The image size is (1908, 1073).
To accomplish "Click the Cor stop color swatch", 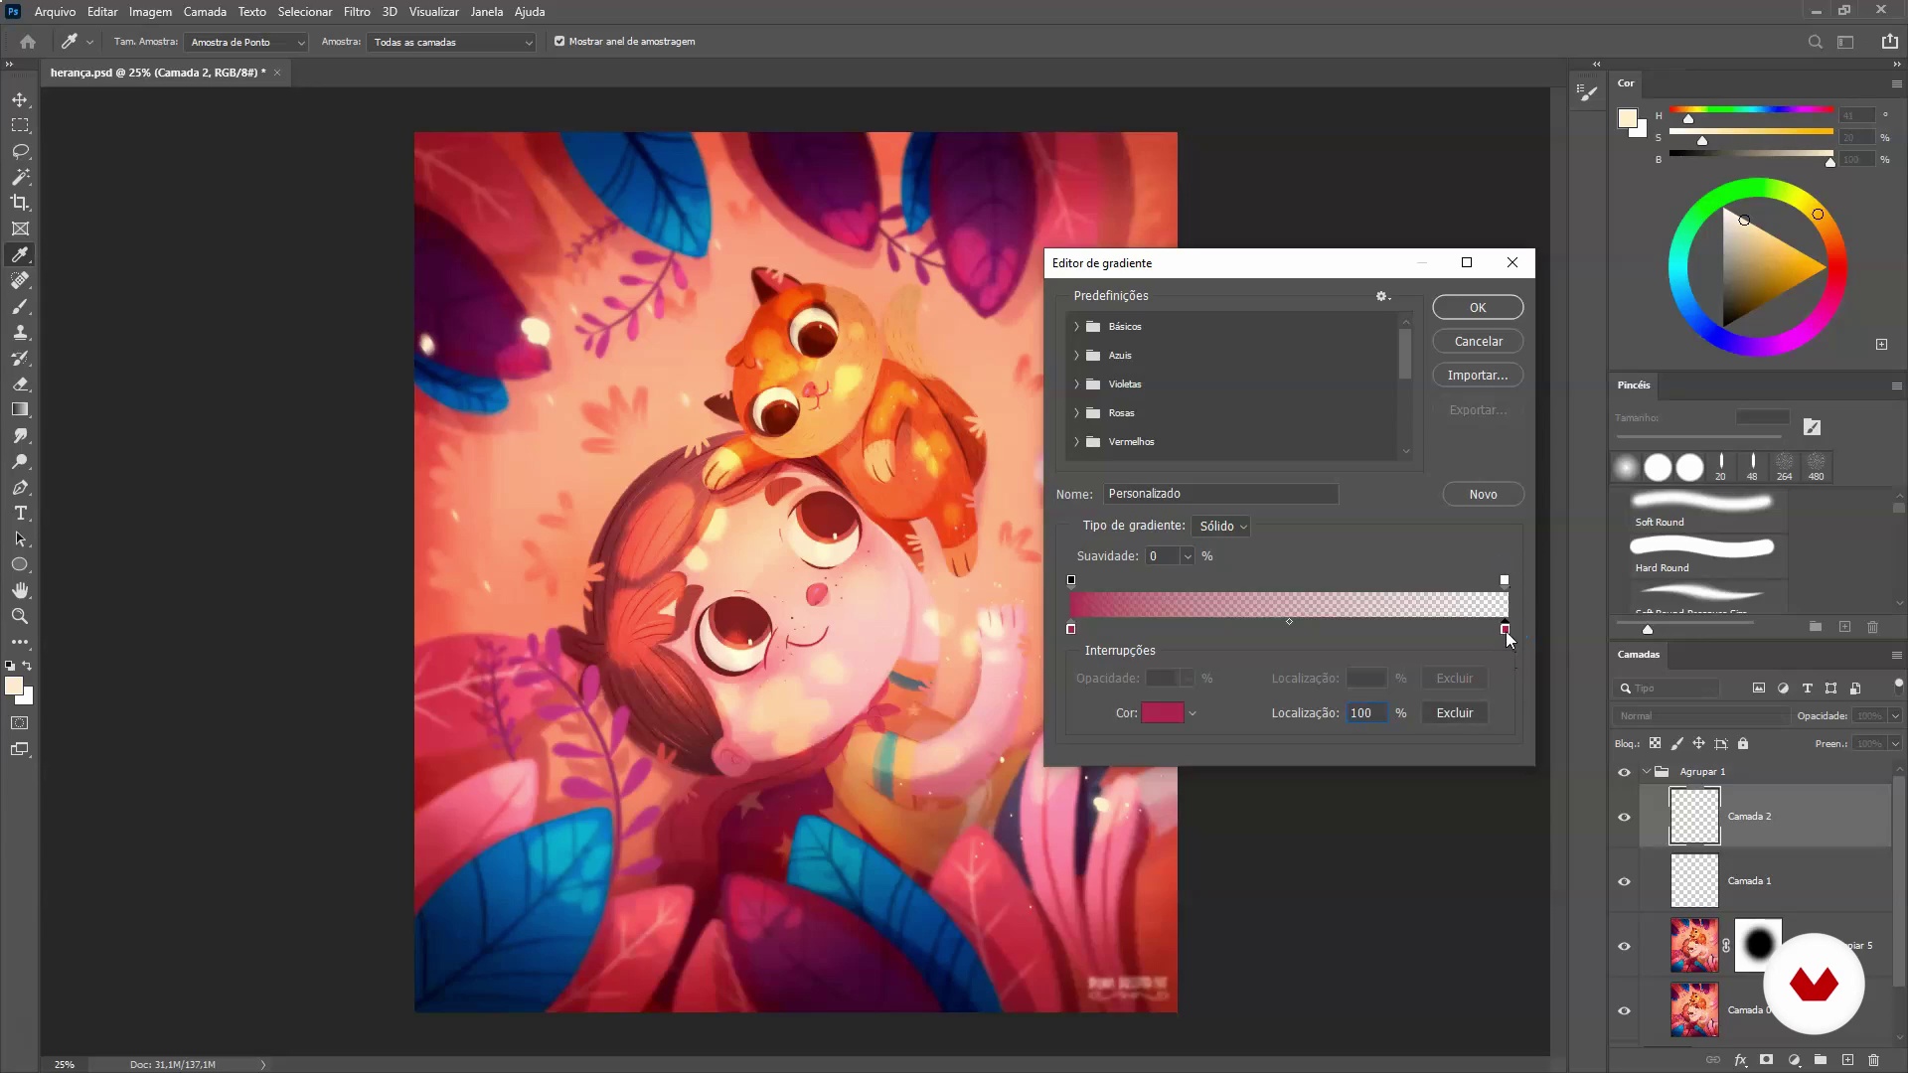I will click(1163, 713).
